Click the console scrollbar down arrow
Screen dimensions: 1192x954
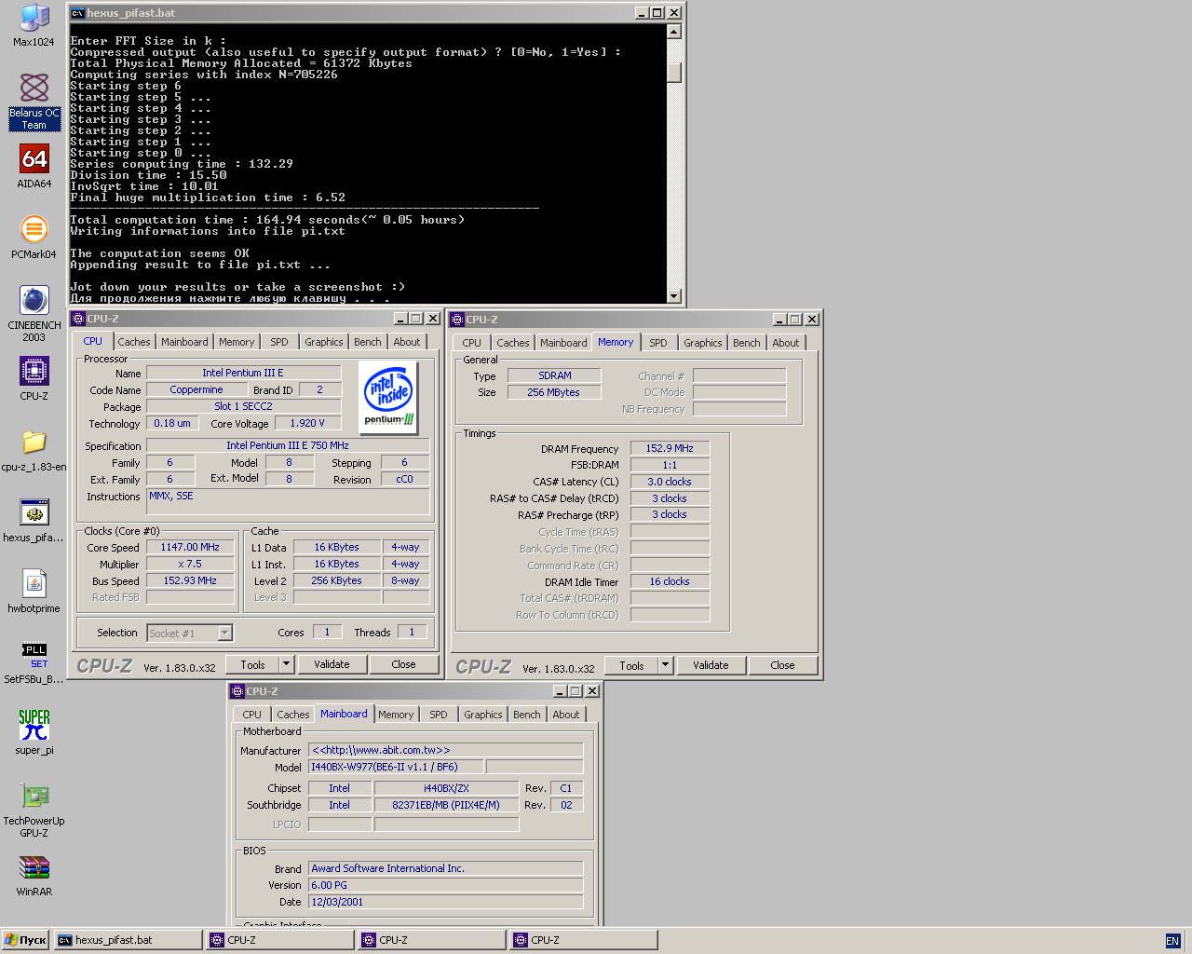pos(674,295)
